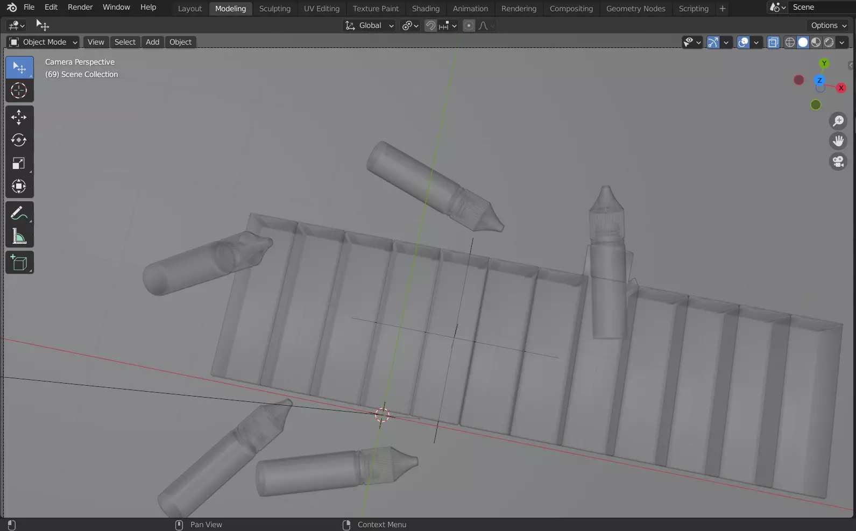Click the Add button in header
The image size is (856, 531).
152,42
